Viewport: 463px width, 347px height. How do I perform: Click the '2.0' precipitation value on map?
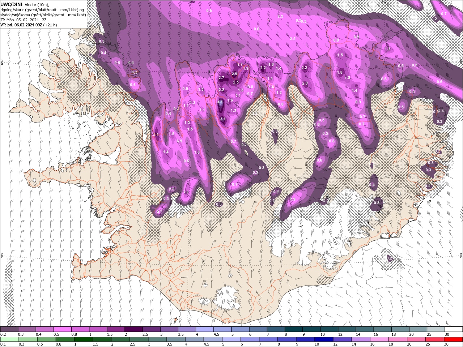pyautogui.click(x=305, y=83)
